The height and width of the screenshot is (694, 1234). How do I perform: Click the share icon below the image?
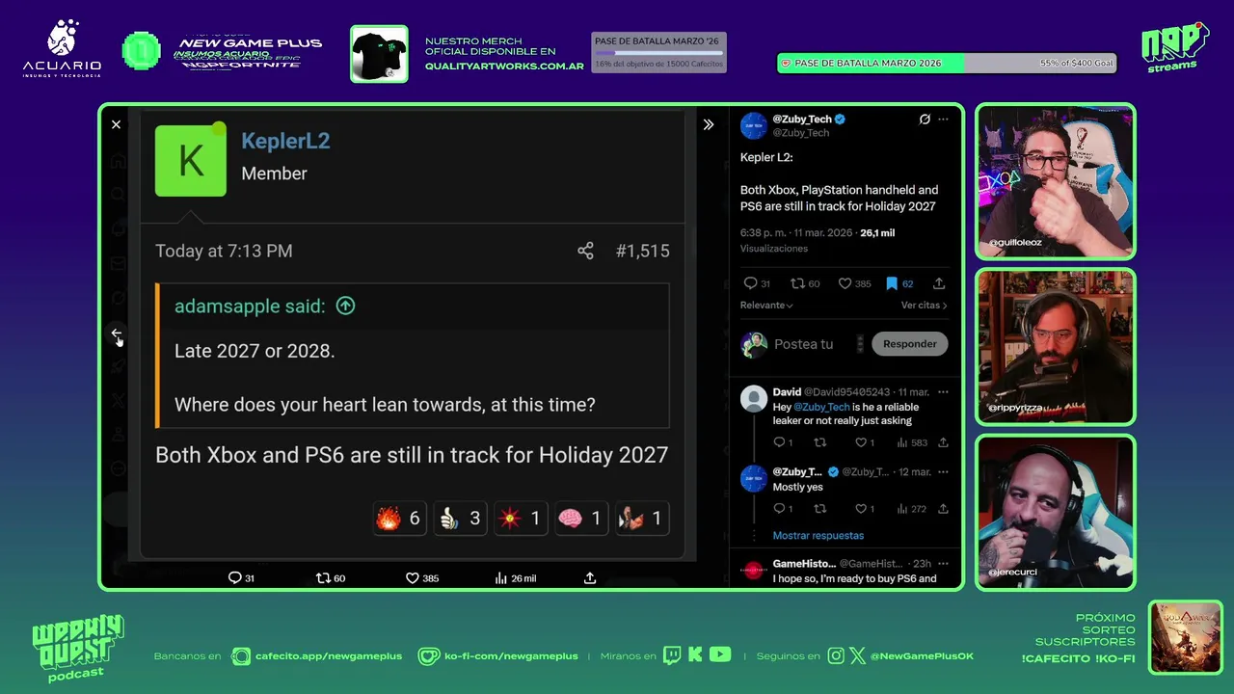point(590,578)
